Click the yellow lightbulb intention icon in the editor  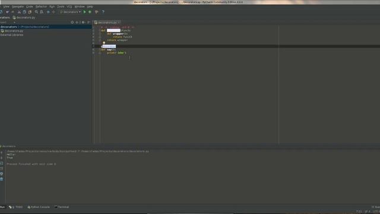(x=104, y=43)
